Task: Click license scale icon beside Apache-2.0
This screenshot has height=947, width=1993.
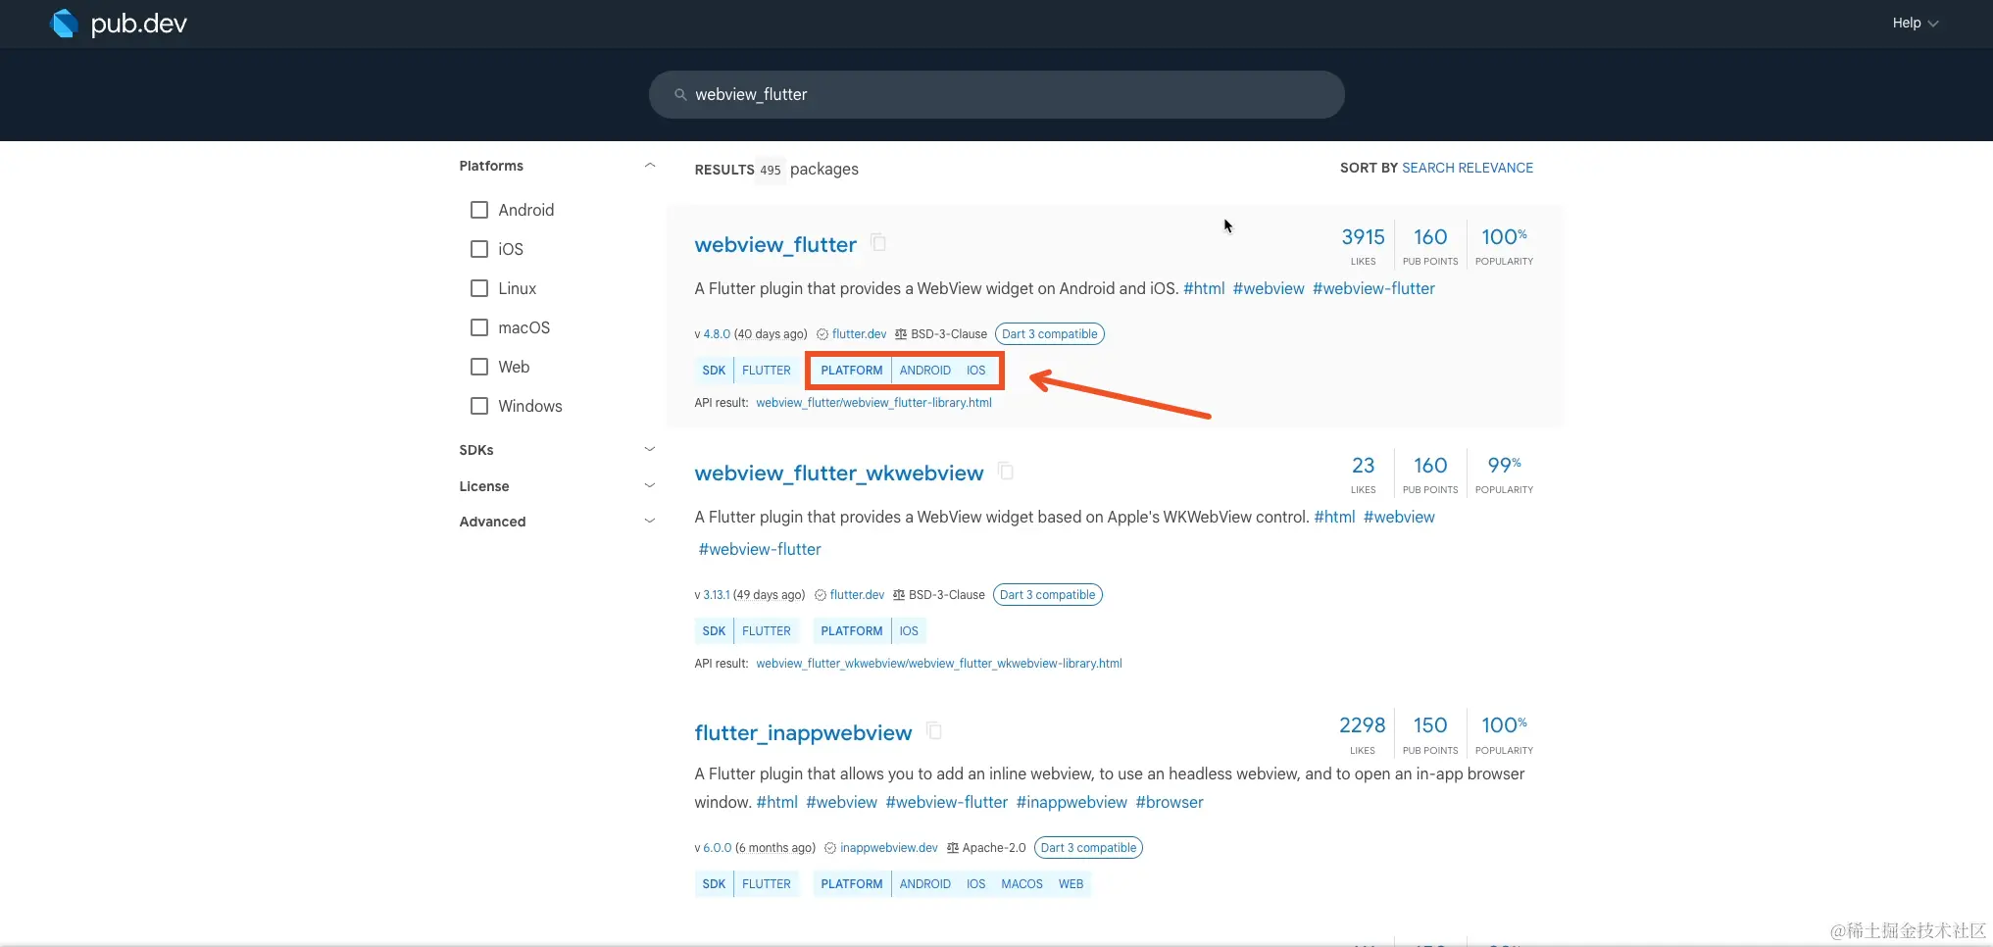Action: tap(953, 848)
